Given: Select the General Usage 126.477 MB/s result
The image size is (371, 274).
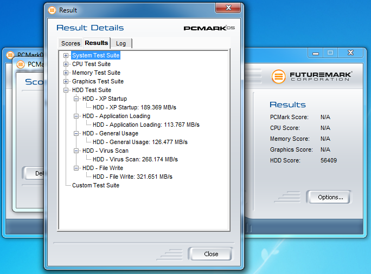Looking at the screenshot, I should pyautogui.click(x=140, y=142).
